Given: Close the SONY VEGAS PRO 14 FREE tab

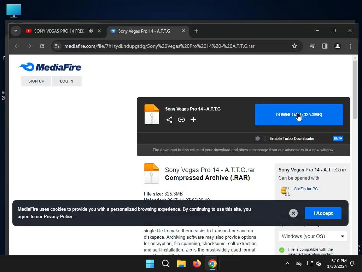Looking at the screenshot, I should 99,31.
